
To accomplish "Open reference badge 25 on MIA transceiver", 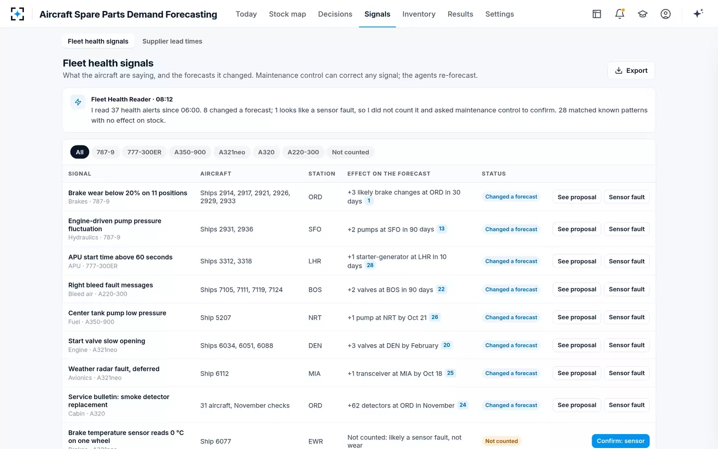I will [450, 373].
